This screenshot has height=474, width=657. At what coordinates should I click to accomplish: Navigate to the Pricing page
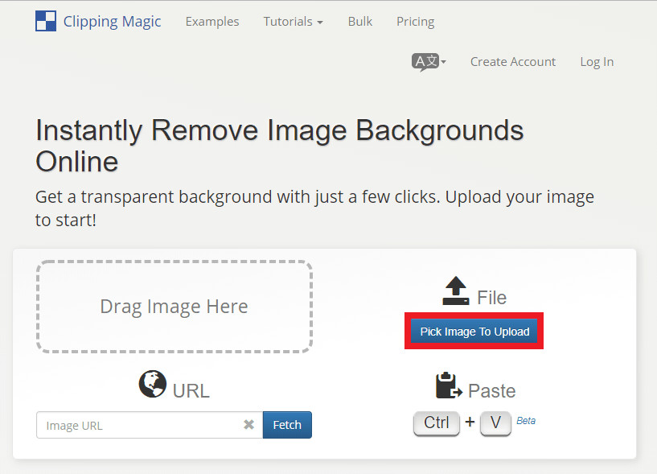click(415, 22)
